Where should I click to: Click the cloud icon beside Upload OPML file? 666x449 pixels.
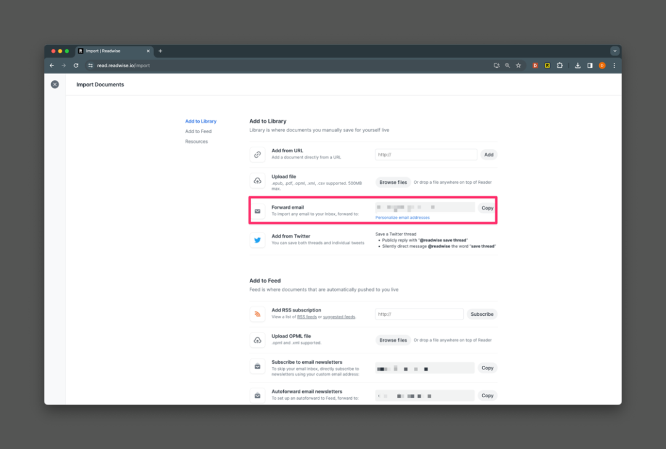257,340
